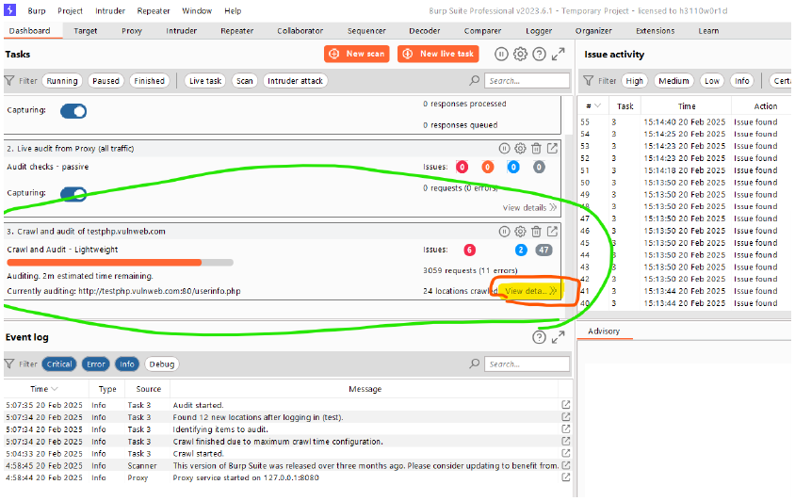Screen dimensions: 795x501
Task: Toggle the Intruder attack filter
Action: tap(295, 81)
